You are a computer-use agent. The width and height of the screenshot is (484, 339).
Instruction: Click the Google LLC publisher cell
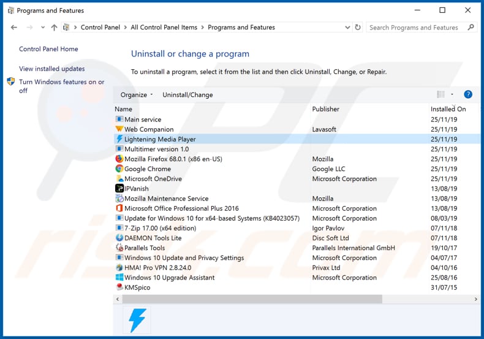pyautogui.click(x=328, y=169)
